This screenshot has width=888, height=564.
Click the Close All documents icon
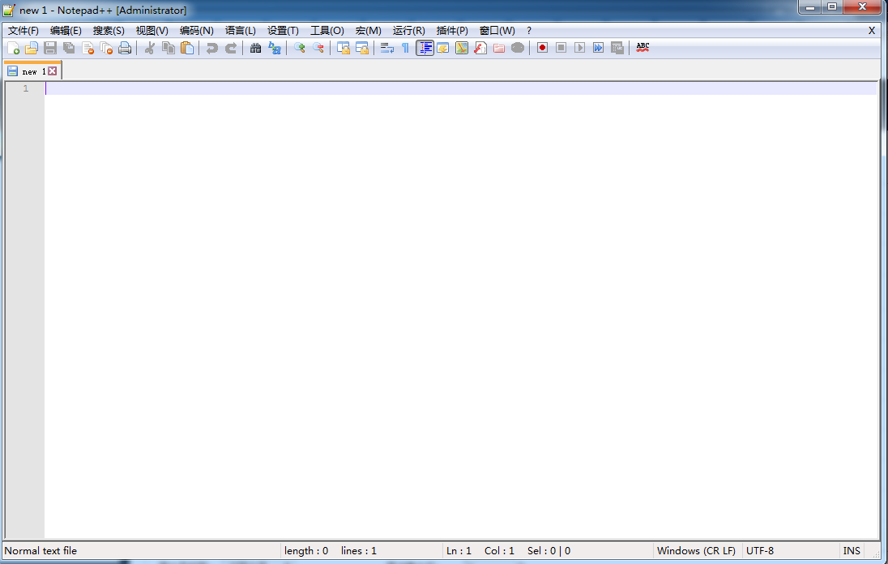[x=106, y=48]
